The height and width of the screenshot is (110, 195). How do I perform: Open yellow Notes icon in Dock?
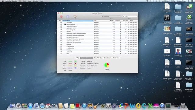click(72, 106)
